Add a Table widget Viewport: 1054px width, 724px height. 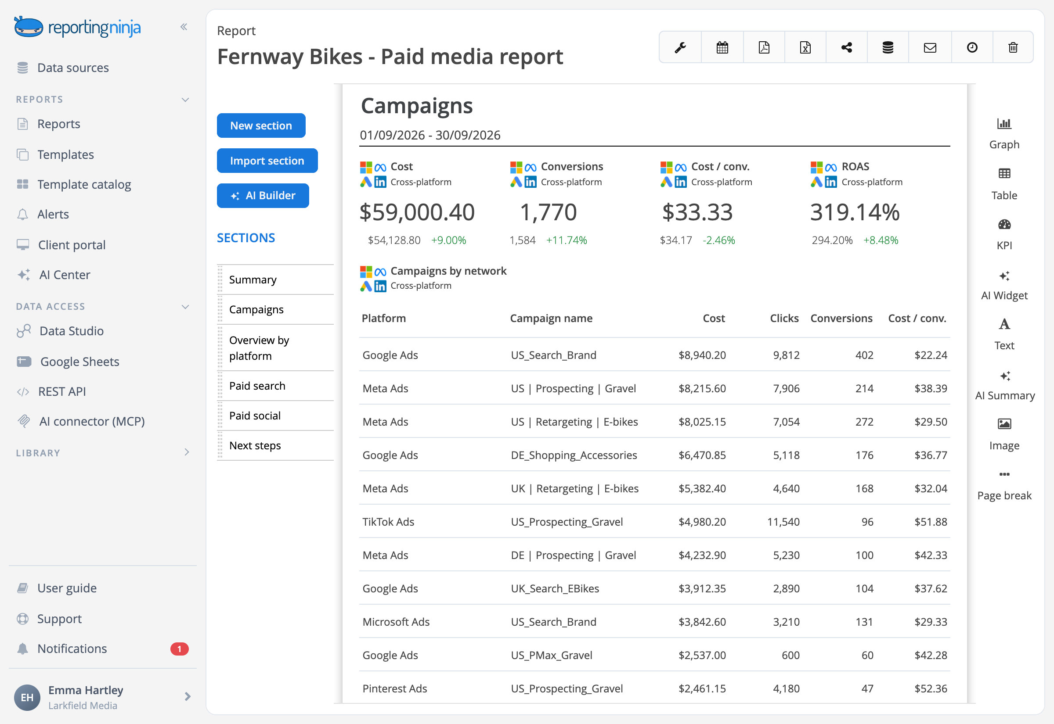(1004, 184)
